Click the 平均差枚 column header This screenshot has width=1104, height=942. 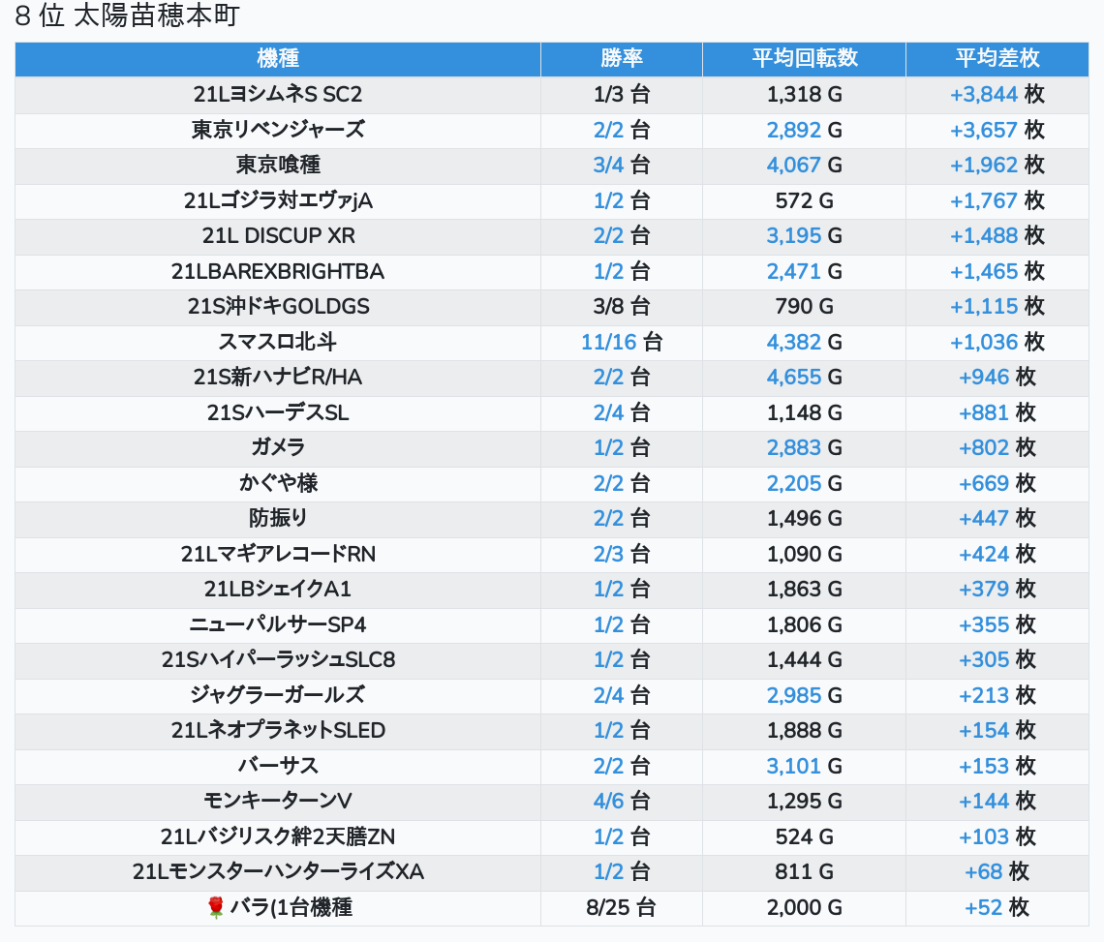point(997,58)
